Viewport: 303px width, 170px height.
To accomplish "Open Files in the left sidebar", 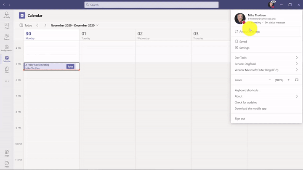I will coord(7,70).
